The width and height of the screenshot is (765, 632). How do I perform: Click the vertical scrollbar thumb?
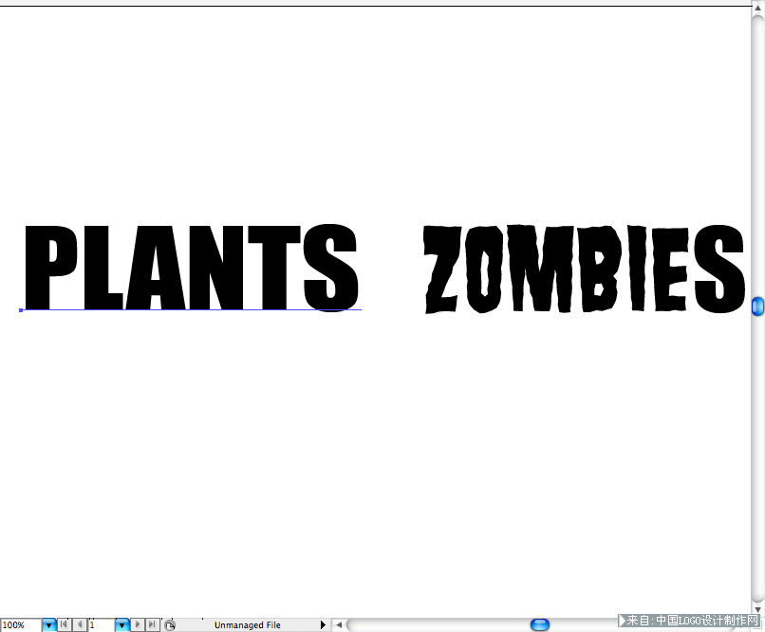click(757, 307)
